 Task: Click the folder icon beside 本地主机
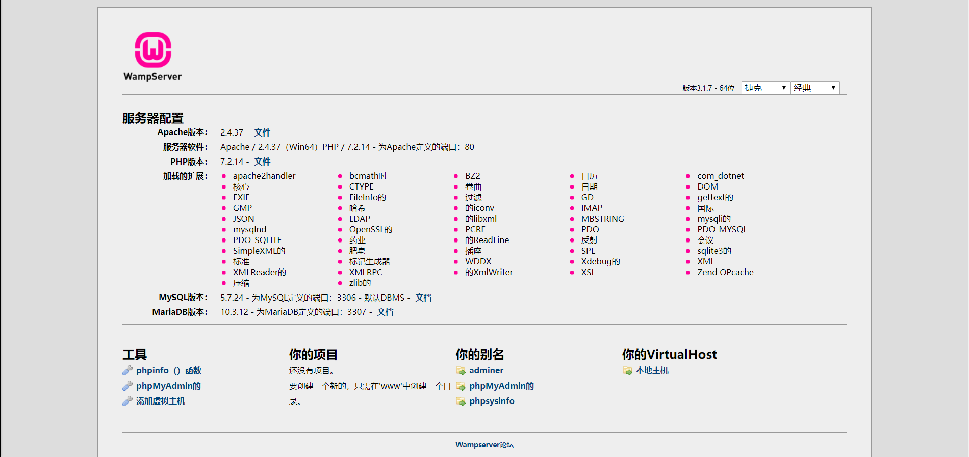[627, 371]
